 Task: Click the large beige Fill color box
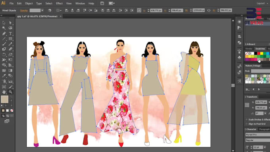4,99
